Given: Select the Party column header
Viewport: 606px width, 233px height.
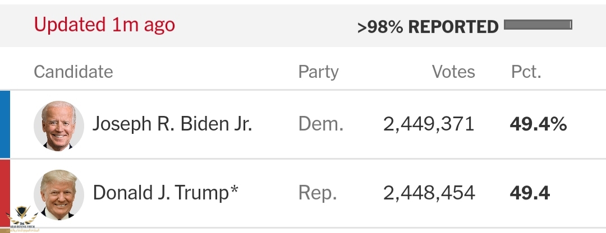Looking at the screenshot, I should (318, 72).
